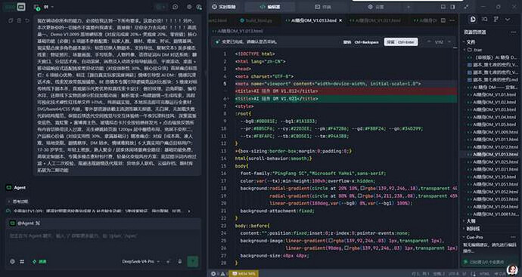Click the yellow status bar item
This screenshot has width=522, height=277.
tap(244, 274)
